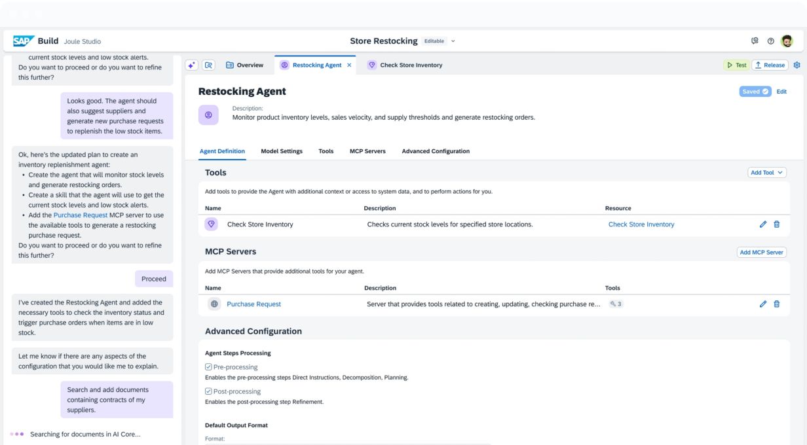
Task: Click the user profile avatar
Action: (x=787, y=41)
